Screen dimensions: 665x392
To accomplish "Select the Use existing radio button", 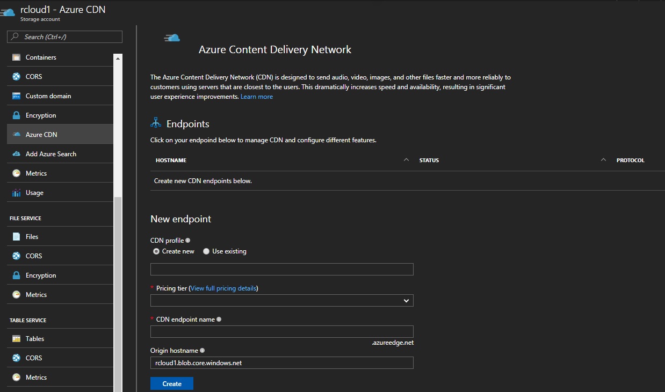I will (x=206, y=251).
